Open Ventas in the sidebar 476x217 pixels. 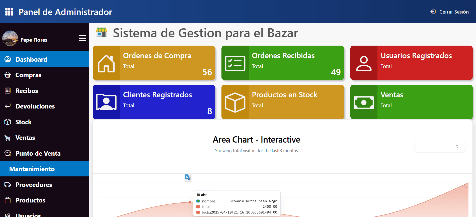(44, 138)
